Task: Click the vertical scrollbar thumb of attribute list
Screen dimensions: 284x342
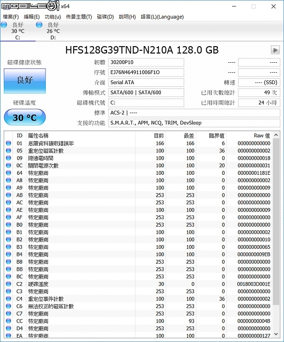Action: click(x=276, y=222)
